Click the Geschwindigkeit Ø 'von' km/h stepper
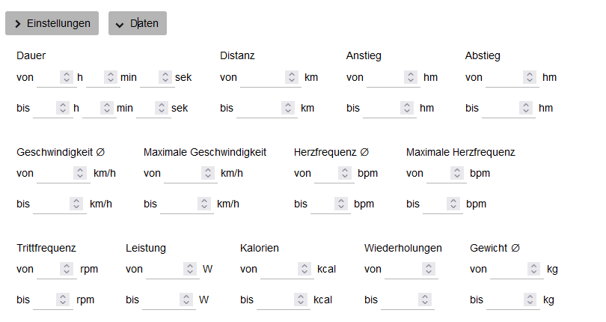606x322 pixels. (x=81, y=173)
